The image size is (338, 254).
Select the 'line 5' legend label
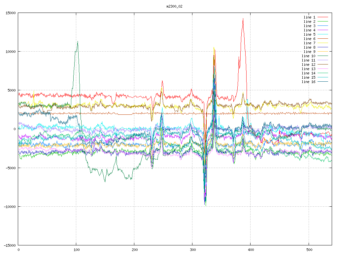pyautogui.click(x=309, y=34)
